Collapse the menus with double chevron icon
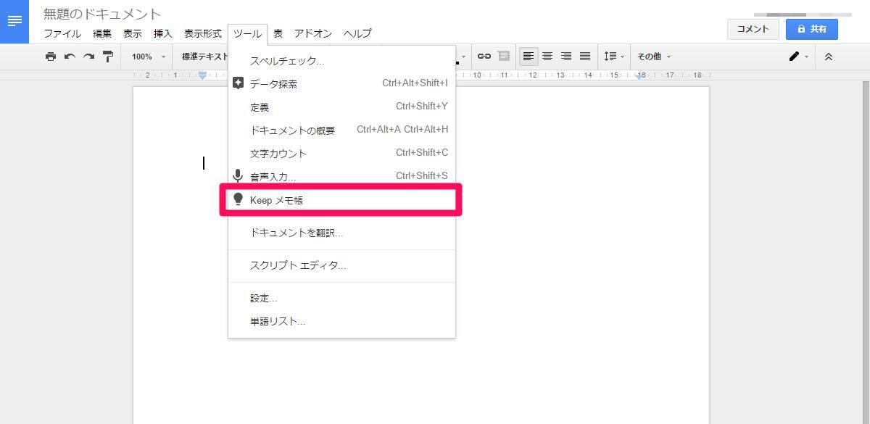870x424 pixels. click(x=829, y=57)
